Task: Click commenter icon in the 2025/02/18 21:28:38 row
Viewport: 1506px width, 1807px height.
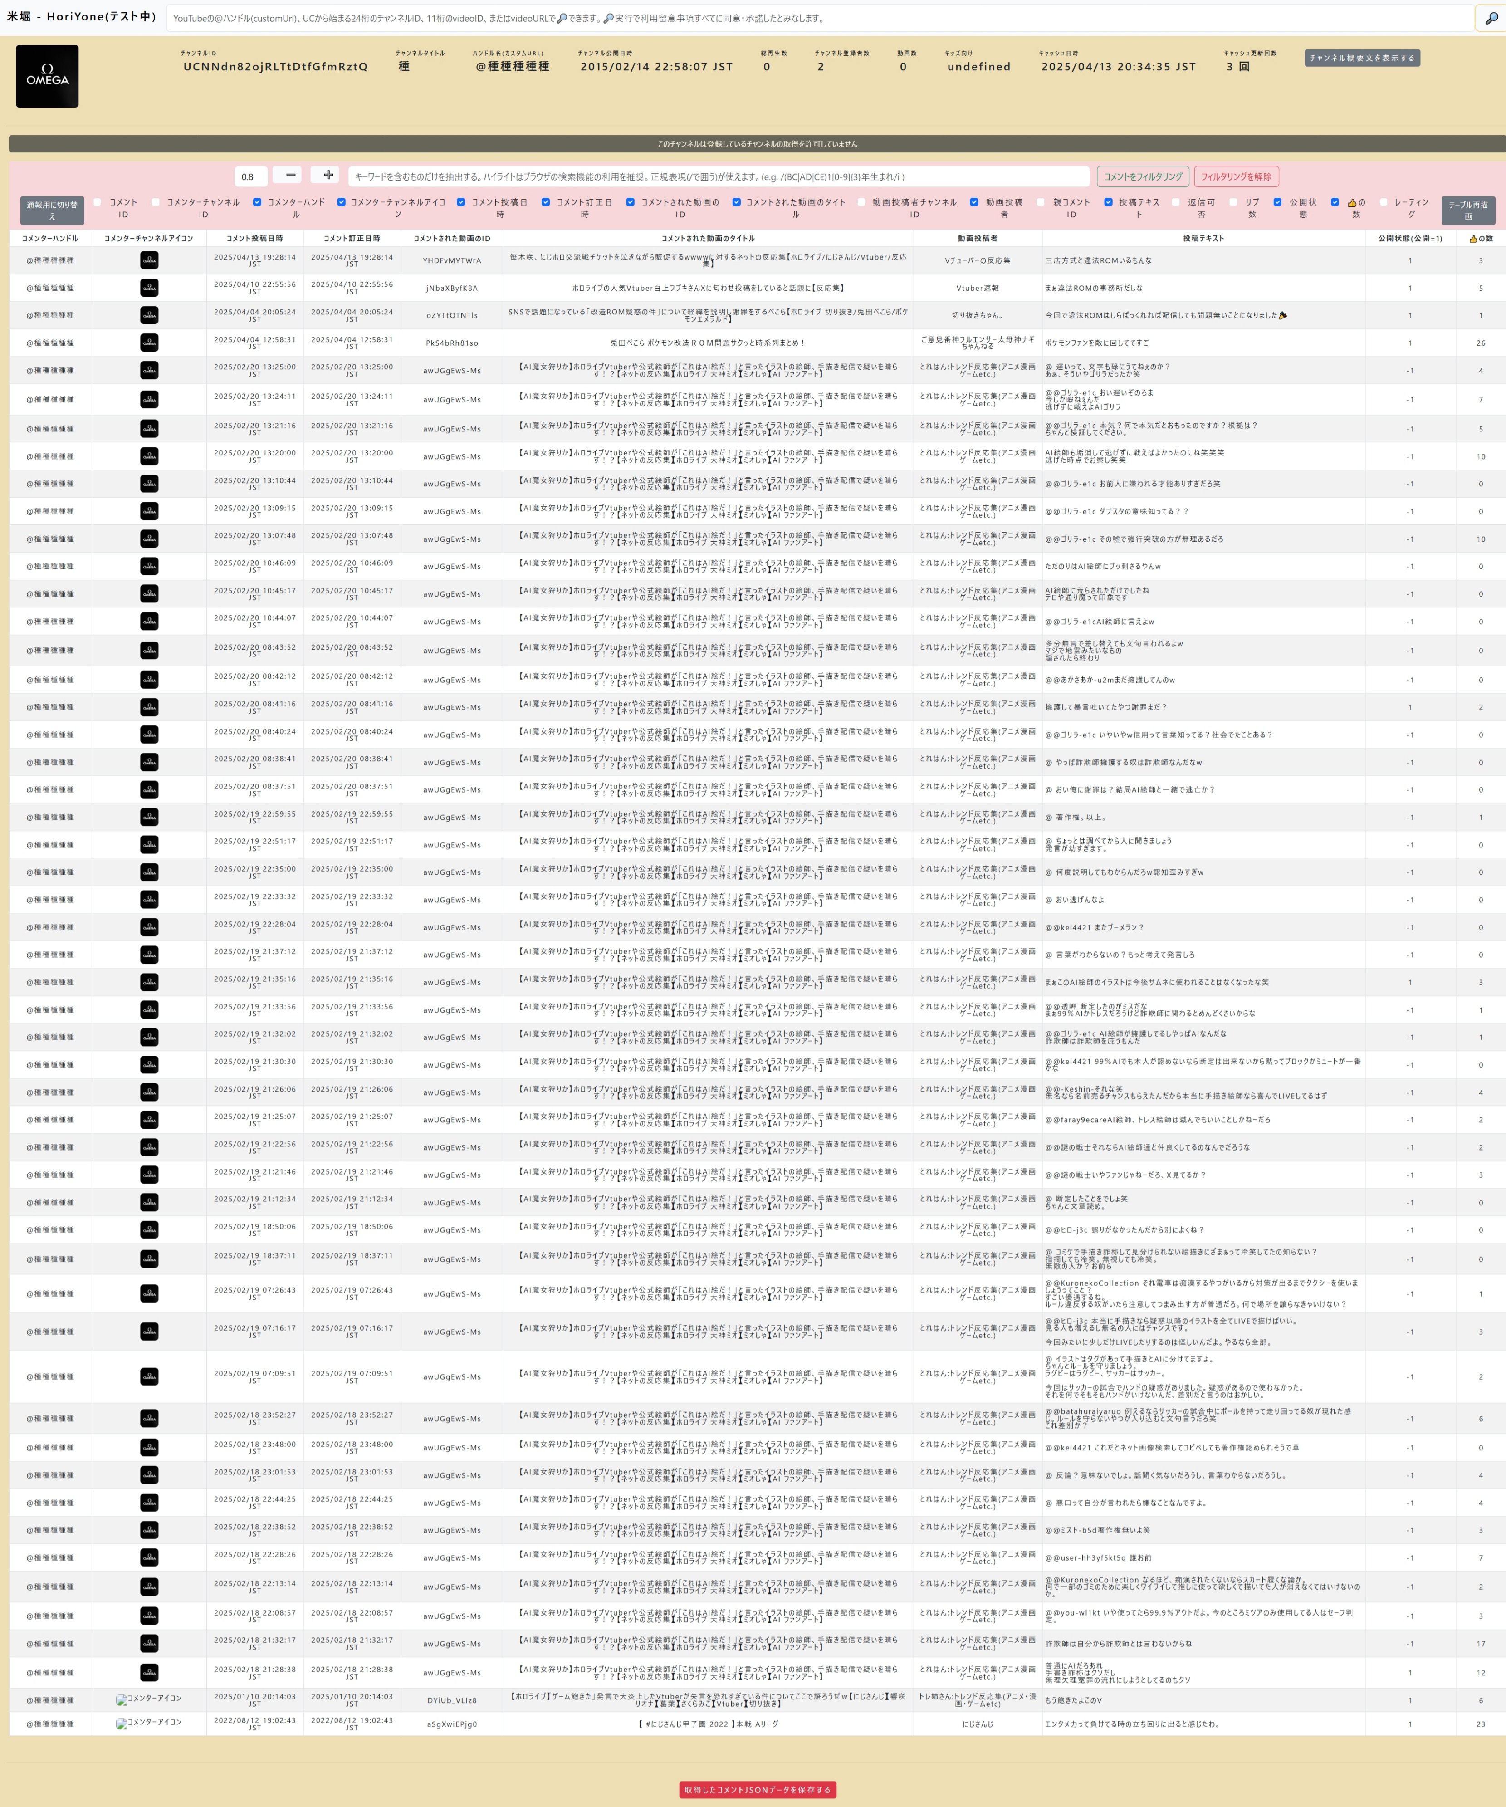Action: point(149,1673)
